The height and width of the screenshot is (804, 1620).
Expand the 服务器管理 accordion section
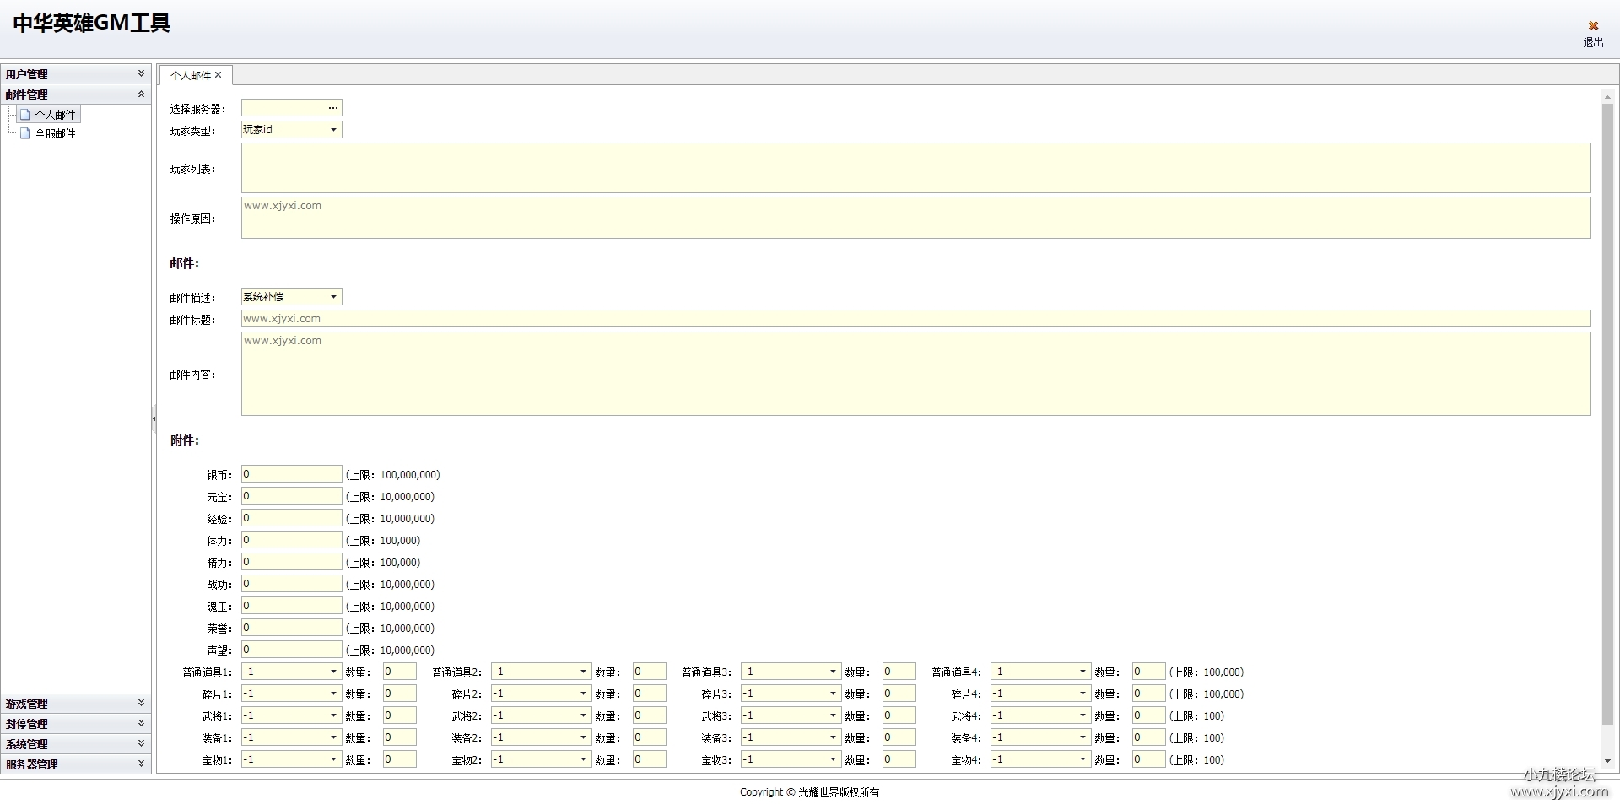coord(141,764)
